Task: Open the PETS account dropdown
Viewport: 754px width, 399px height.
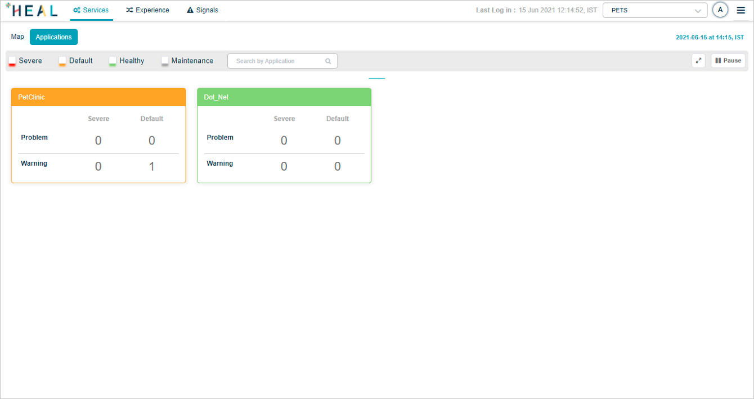Action: coord(655,10)
